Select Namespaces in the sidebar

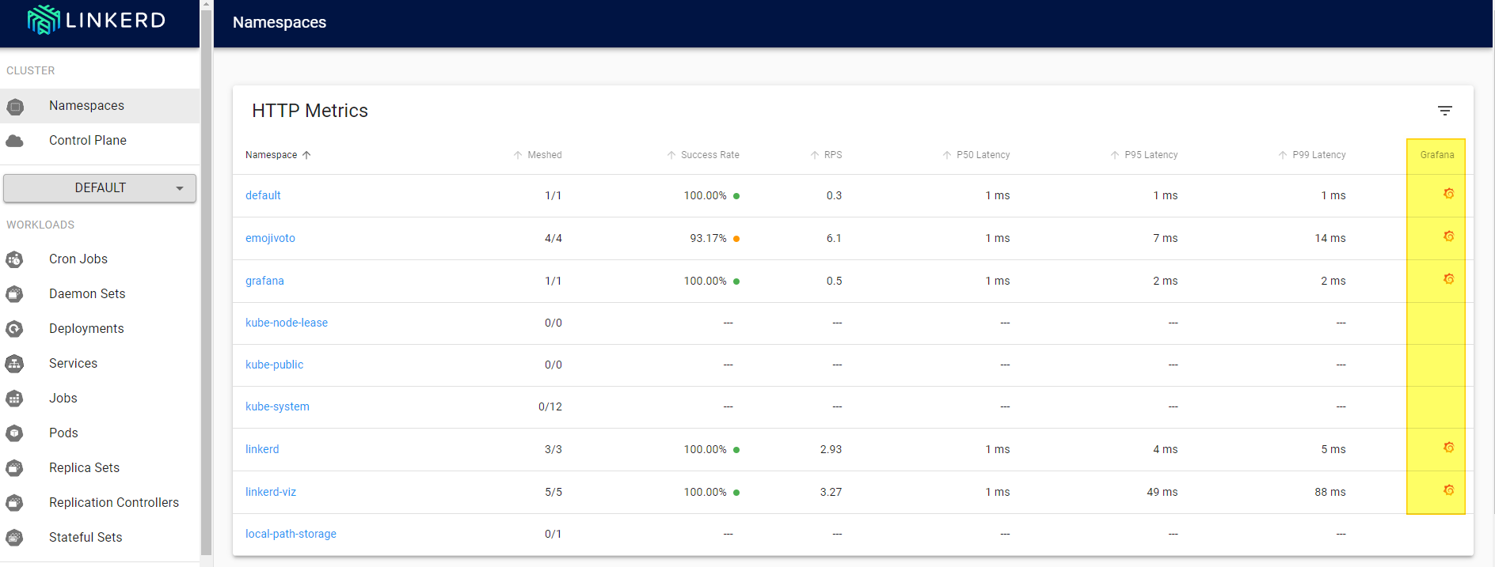[x=100, y=106]
